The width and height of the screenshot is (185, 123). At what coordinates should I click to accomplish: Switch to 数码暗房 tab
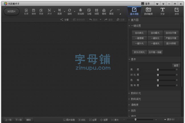[148, 11]
